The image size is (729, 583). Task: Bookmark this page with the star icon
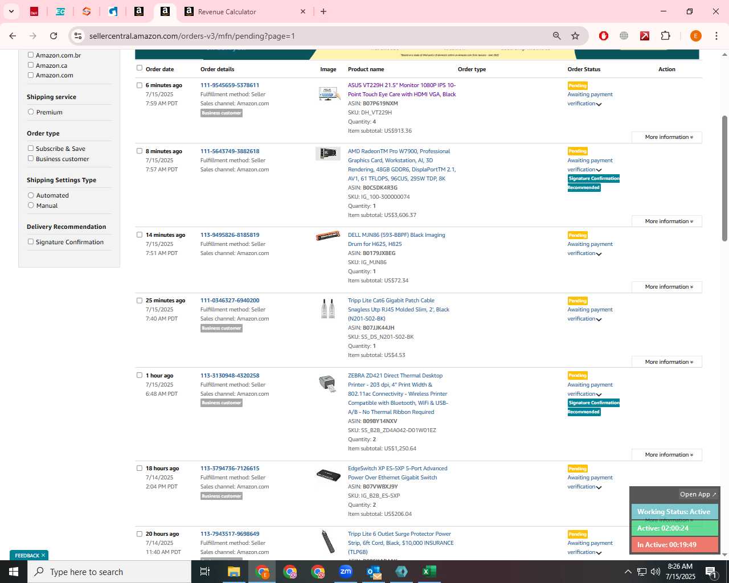tap(575, 36)
